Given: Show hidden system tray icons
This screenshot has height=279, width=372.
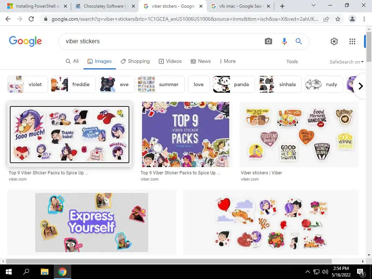Looking at the screenshot, I should pyautogui.click(x=307, y=272).
